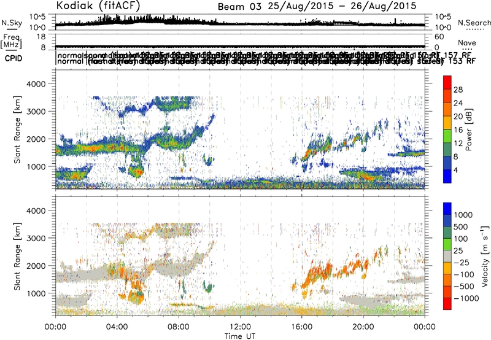The width and height of the screenshot is (491, 340).
Task: Pick the red bottom segment of Velocity colorbar
Action: (447, 304)
